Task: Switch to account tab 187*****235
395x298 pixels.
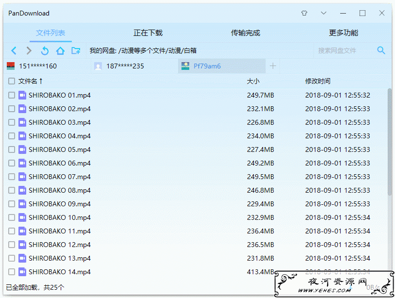Action: [x=134, y=66]
